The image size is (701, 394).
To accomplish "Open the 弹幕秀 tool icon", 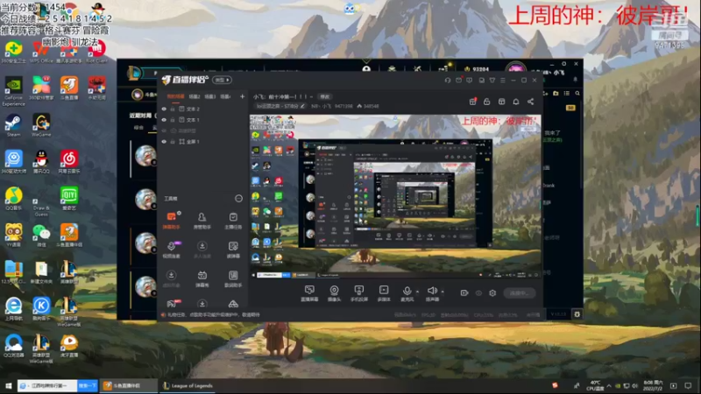I will 202,278.
